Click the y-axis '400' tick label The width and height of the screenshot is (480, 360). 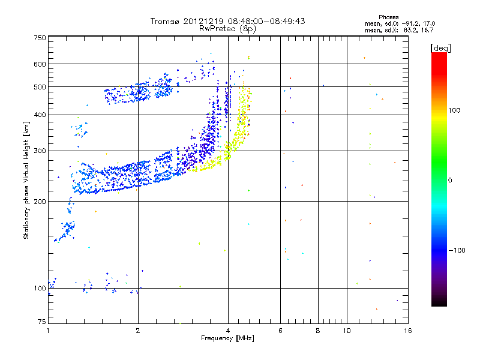[x=40, y=115]
